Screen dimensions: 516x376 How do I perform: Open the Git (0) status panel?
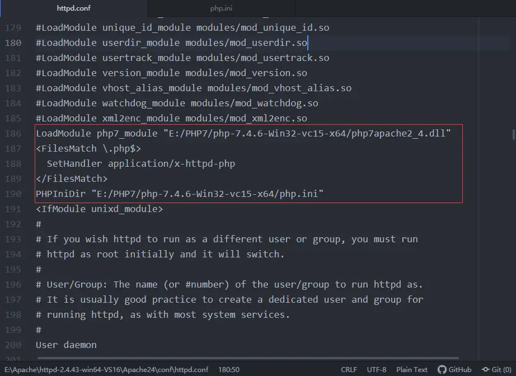coord(496,369)
